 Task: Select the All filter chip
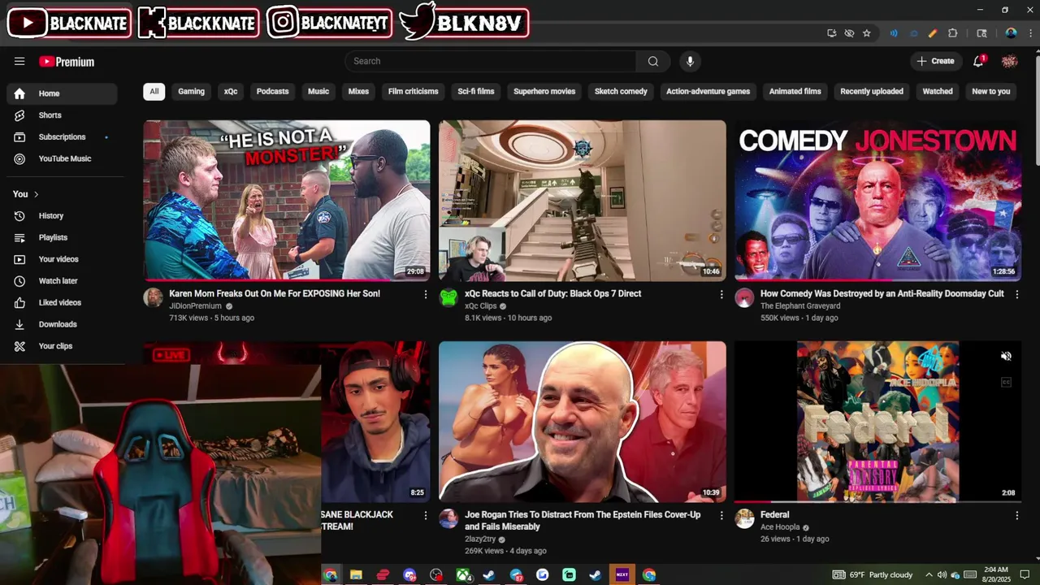click(x=154, y=91)
